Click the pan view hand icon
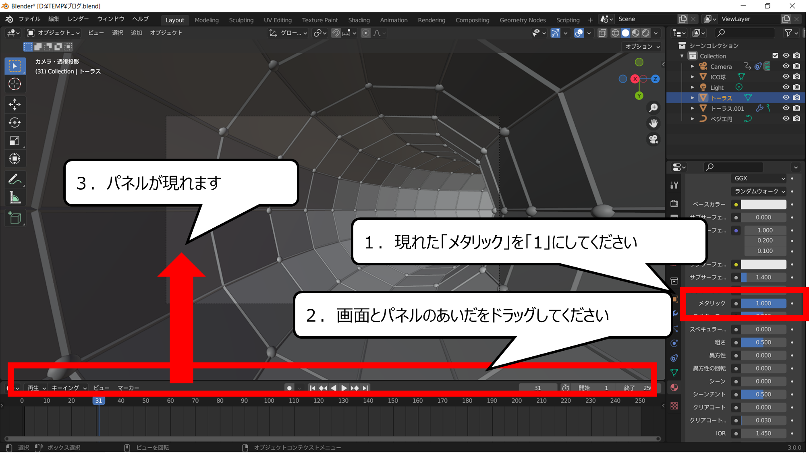Screen dimensions: 809x453 pyautogui.click(x=653, y=124)
